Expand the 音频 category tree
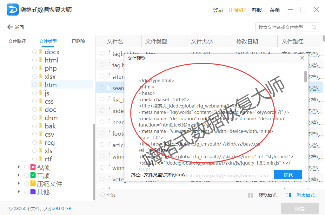The height and width of the screenshot is (215, 325). [x=19, y=175]
